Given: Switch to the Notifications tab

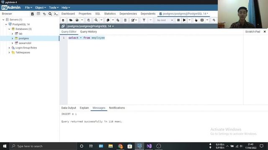Looking at the screenshot, I should 117,108.
